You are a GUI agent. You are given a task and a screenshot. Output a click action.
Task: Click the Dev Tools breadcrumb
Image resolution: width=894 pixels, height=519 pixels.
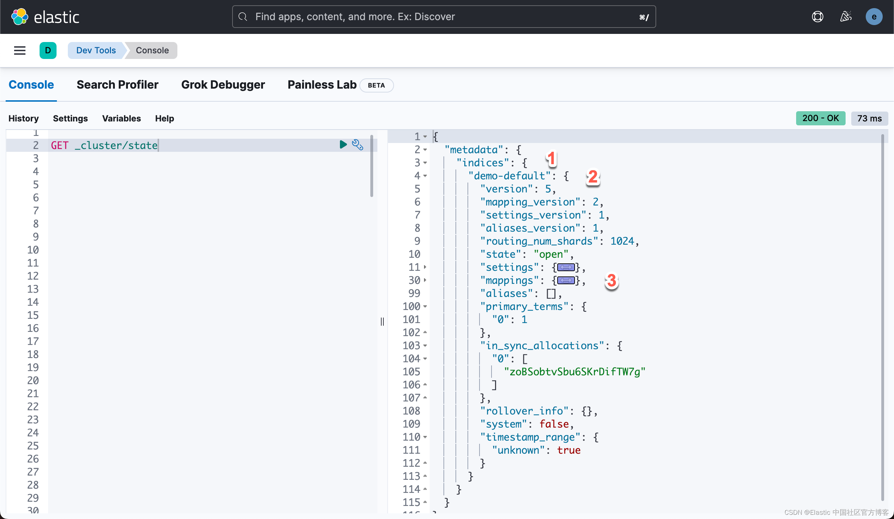96,50
